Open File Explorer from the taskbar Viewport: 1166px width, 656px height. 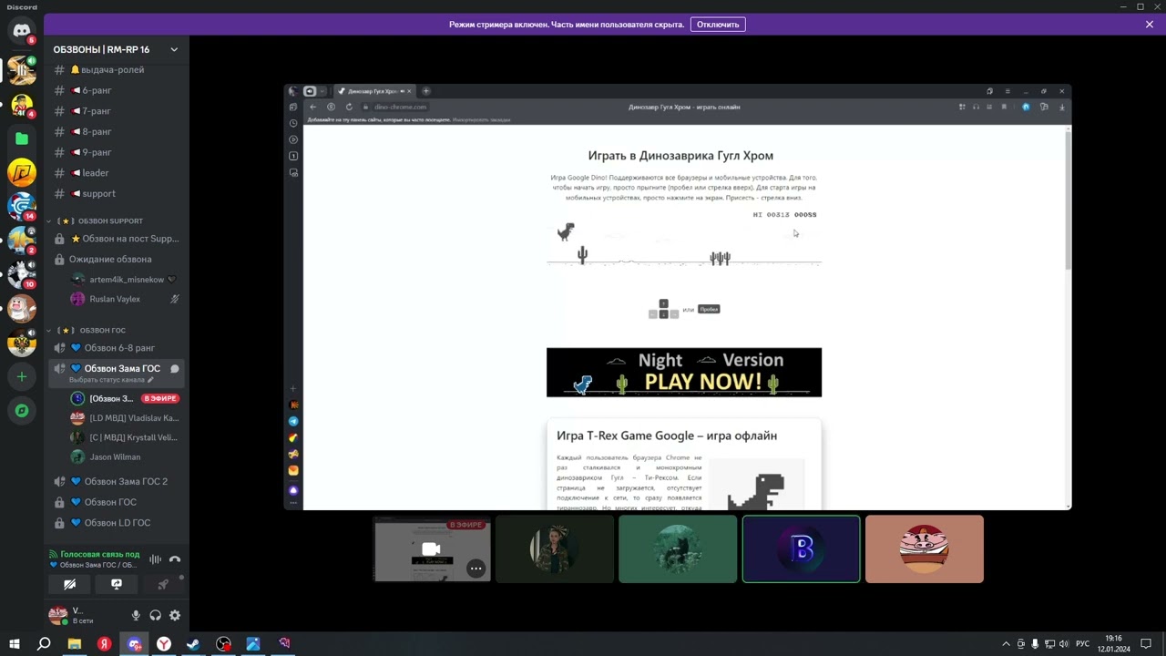[x=75, y=644]
